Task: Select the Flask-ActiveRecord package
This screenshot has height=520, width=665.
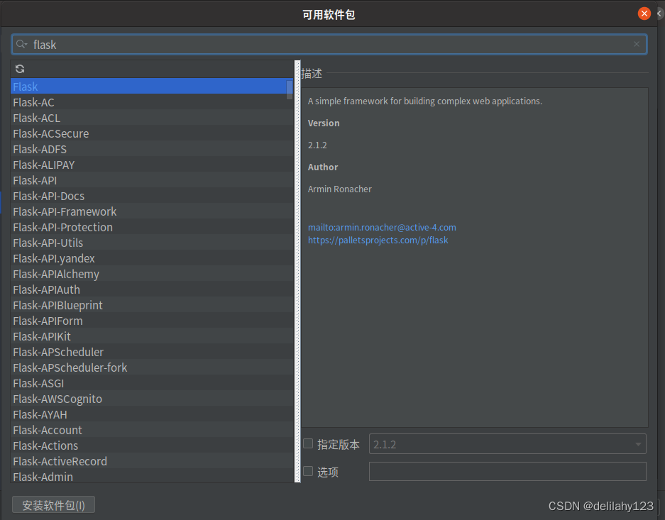Action: [x=152, y=461]
